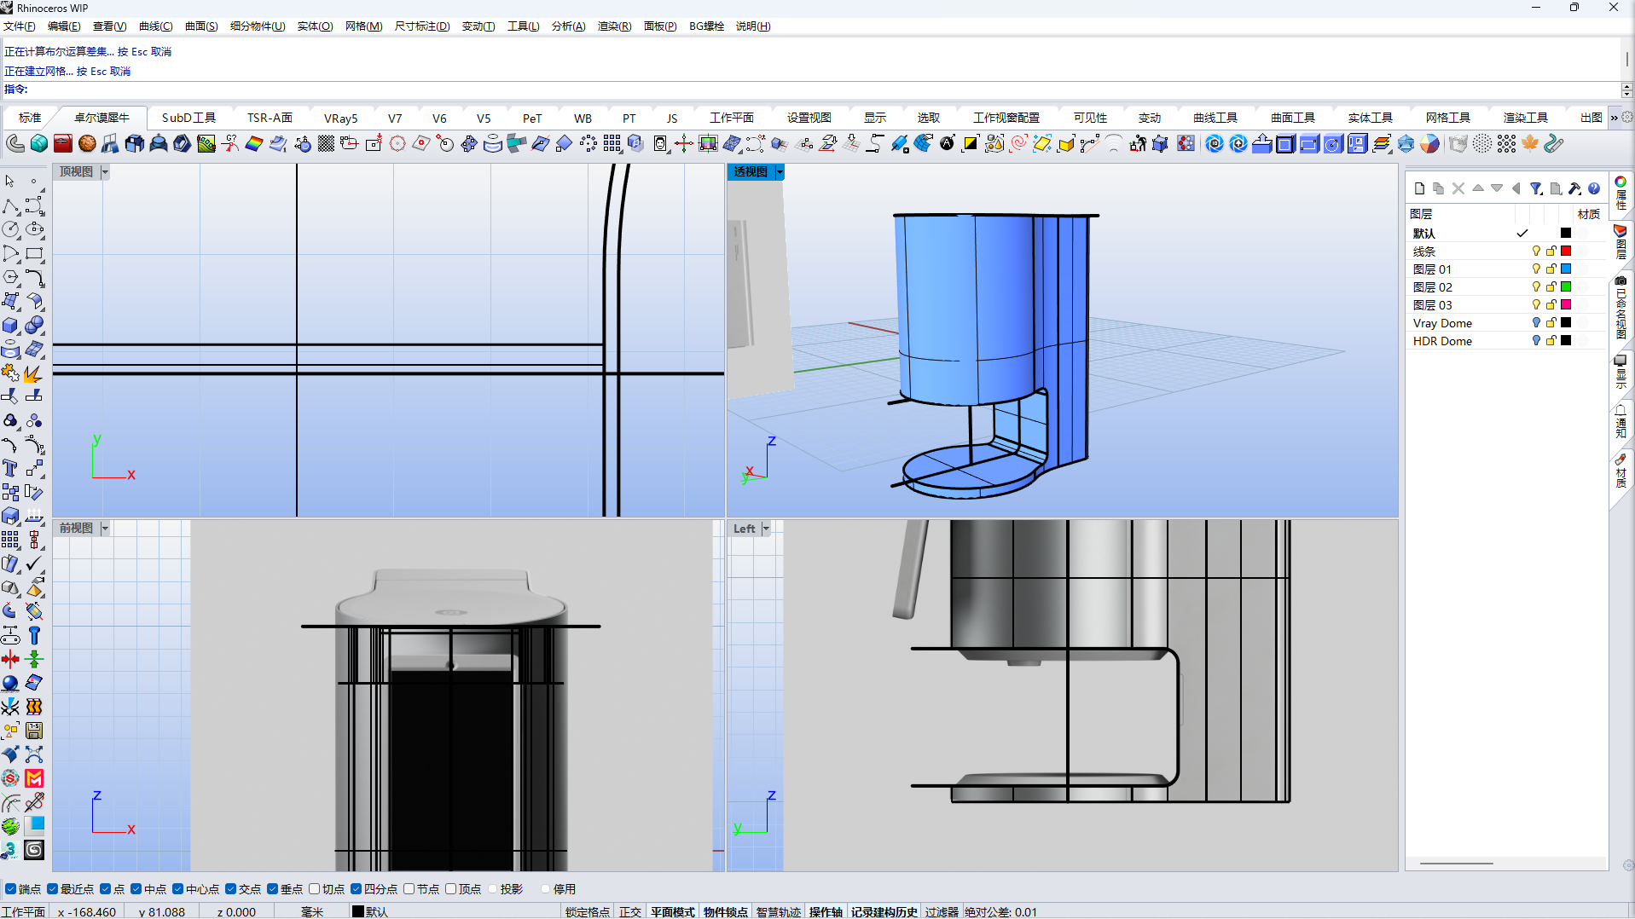Screen dimensions: 1635x919
Task: Enable the 切点 osnap checkbox
Action: [315, 889]
